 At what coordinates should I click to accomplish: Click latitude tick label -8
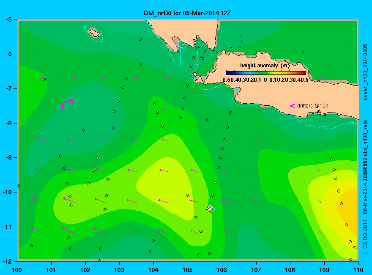click(x=9, y=123)
